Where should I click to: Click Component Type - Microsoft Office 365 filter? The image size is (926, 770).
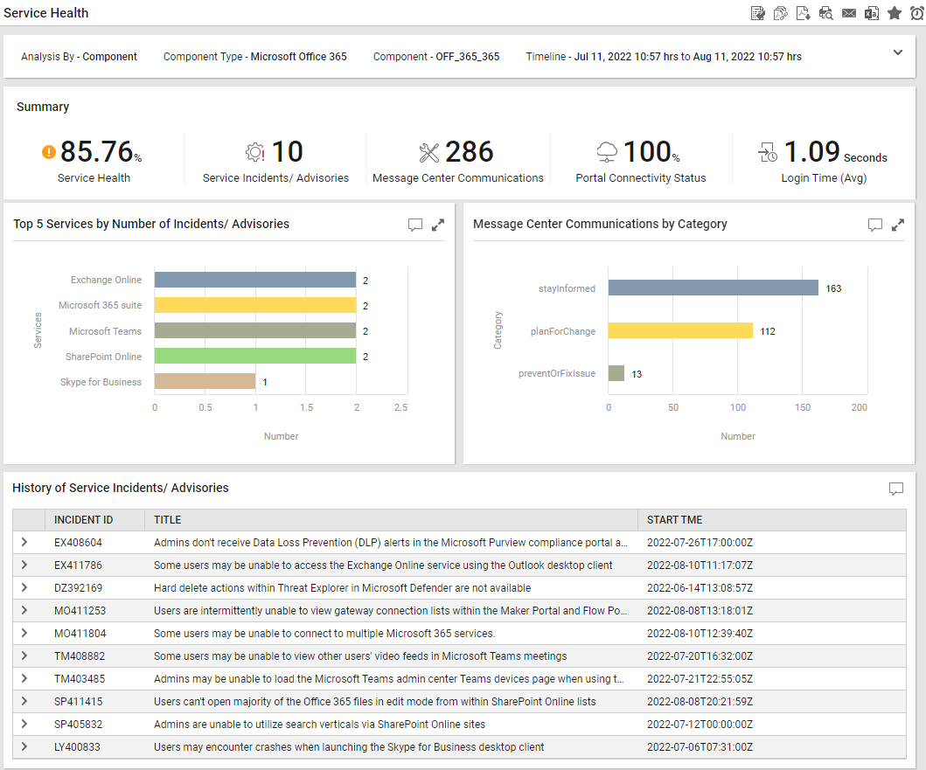tap(255, 57)
